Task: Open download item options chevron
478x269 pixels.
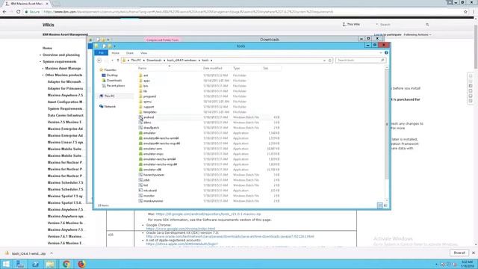Action: 52,253
